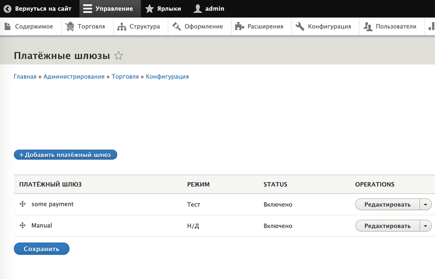This screenshot has width=435, height=279.
Task: Click the shopping cart Торговля icon
Action: click(x=70, y=27)
